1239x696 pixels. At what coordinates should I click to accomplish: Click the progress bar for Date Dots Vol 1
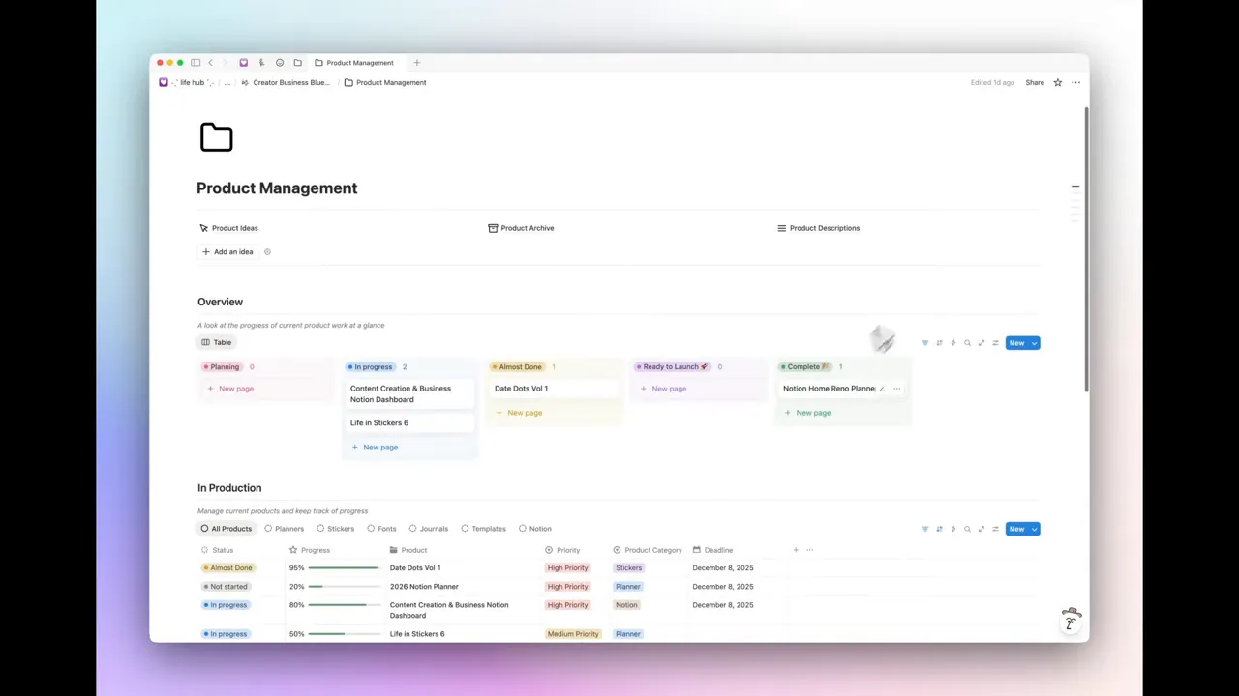pyautogui.click(x=344, y=567)
